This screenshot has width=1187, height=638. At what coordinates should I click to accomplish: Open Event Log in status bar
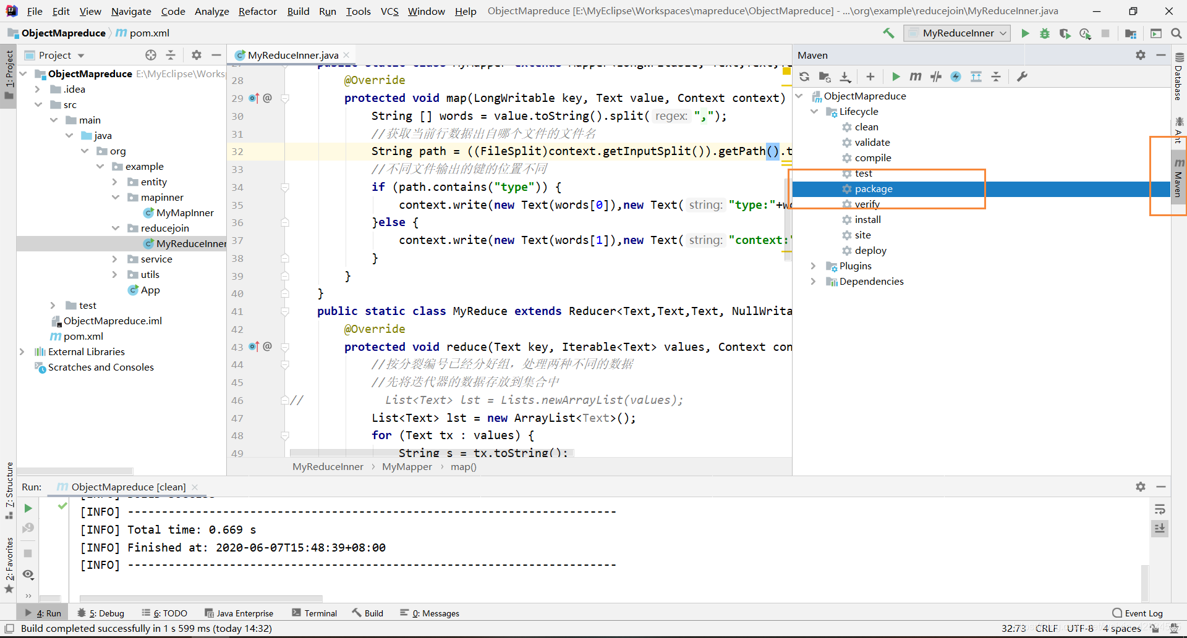click(x=1138, y=613)
